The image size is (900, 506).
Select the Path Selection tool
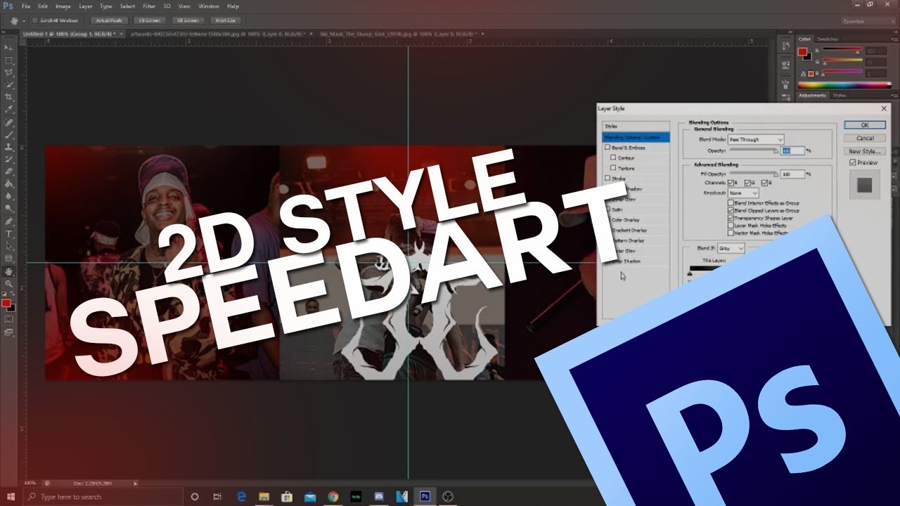[x=8, y=246]
